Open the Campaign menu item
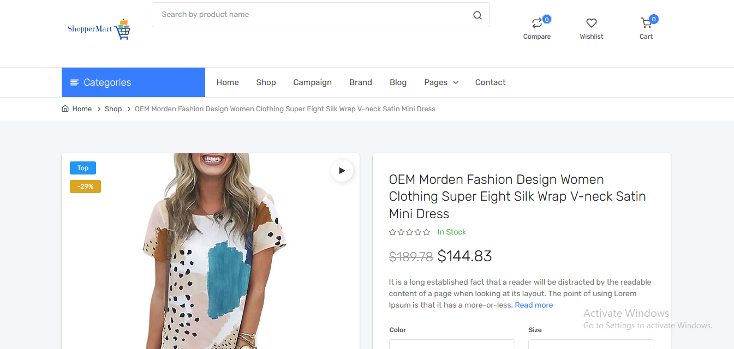The image size is (734, 349). pos(312,82)
